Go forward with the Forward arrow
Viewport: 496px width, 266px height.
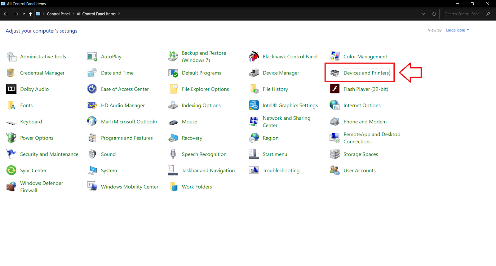click(x=16, y=14)
